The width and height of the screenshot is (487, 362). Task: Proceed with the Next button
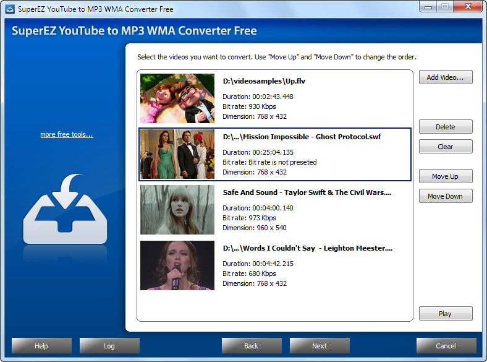coord(320,345)
